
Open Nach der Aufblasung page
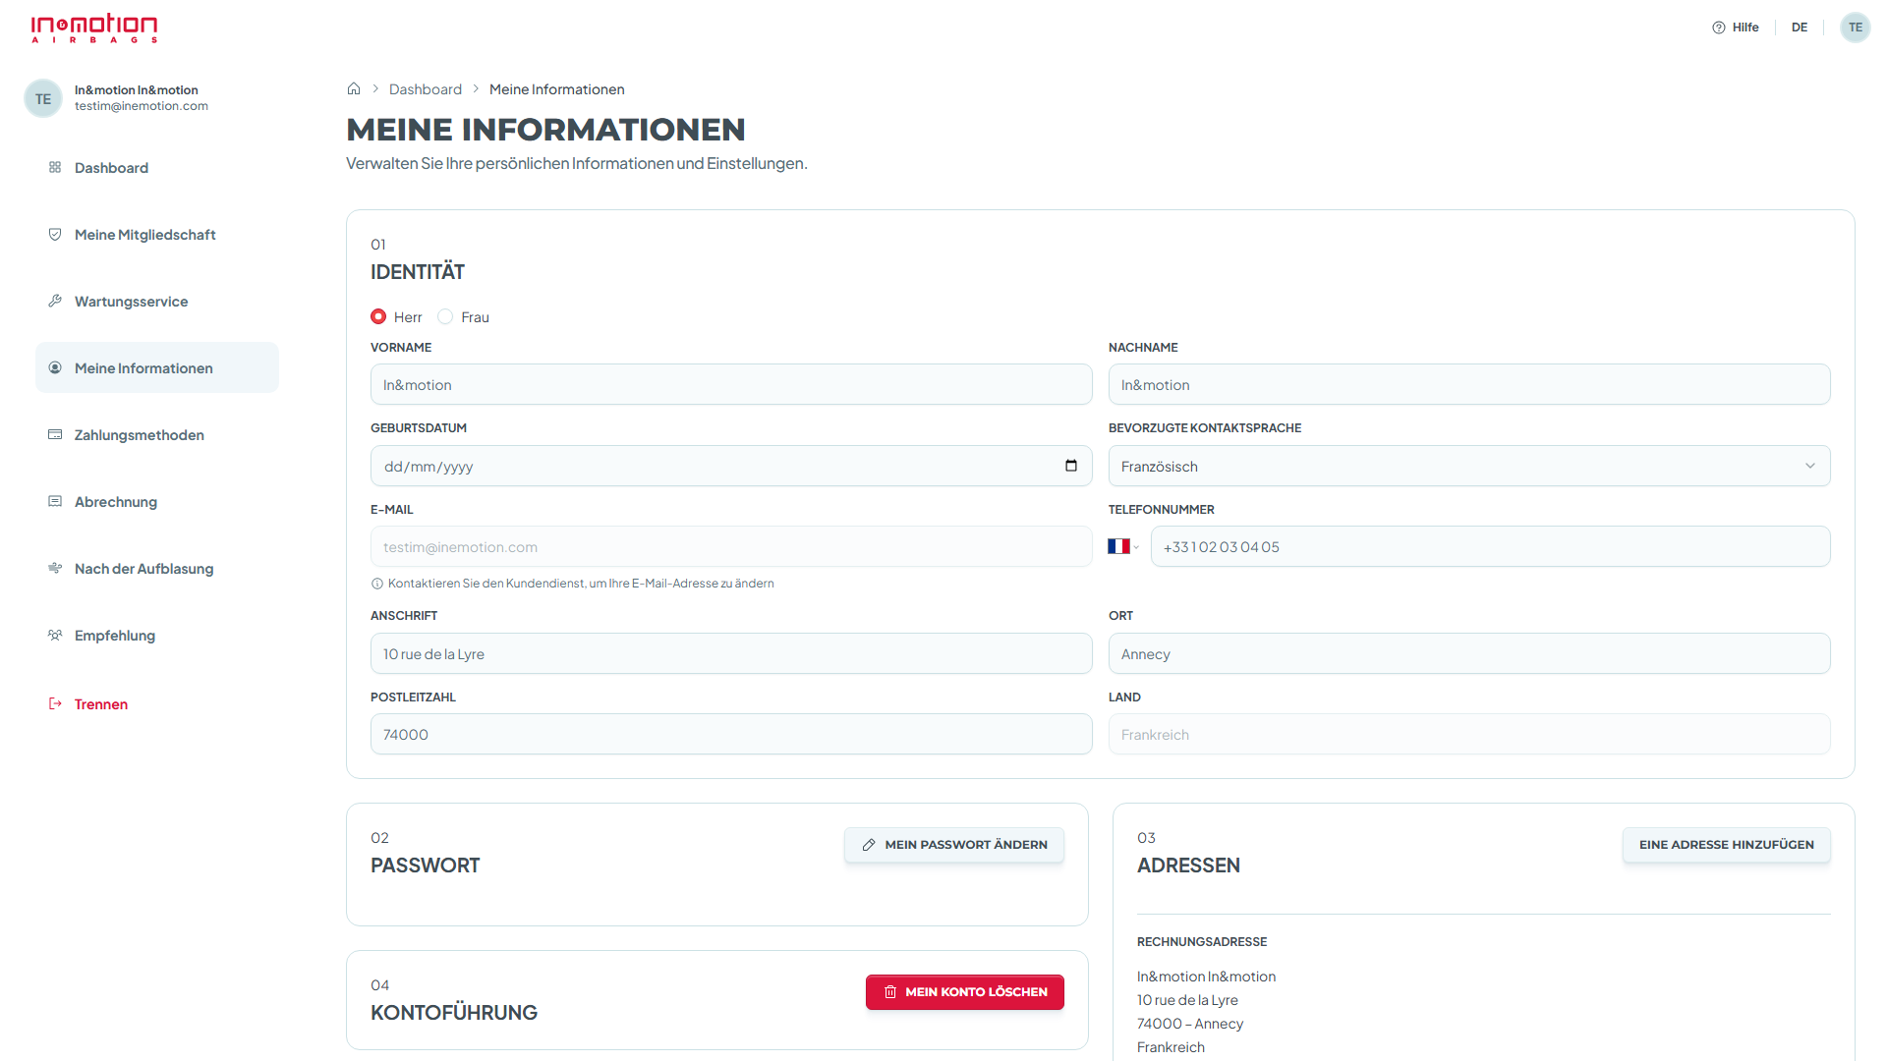click(157, 569)
